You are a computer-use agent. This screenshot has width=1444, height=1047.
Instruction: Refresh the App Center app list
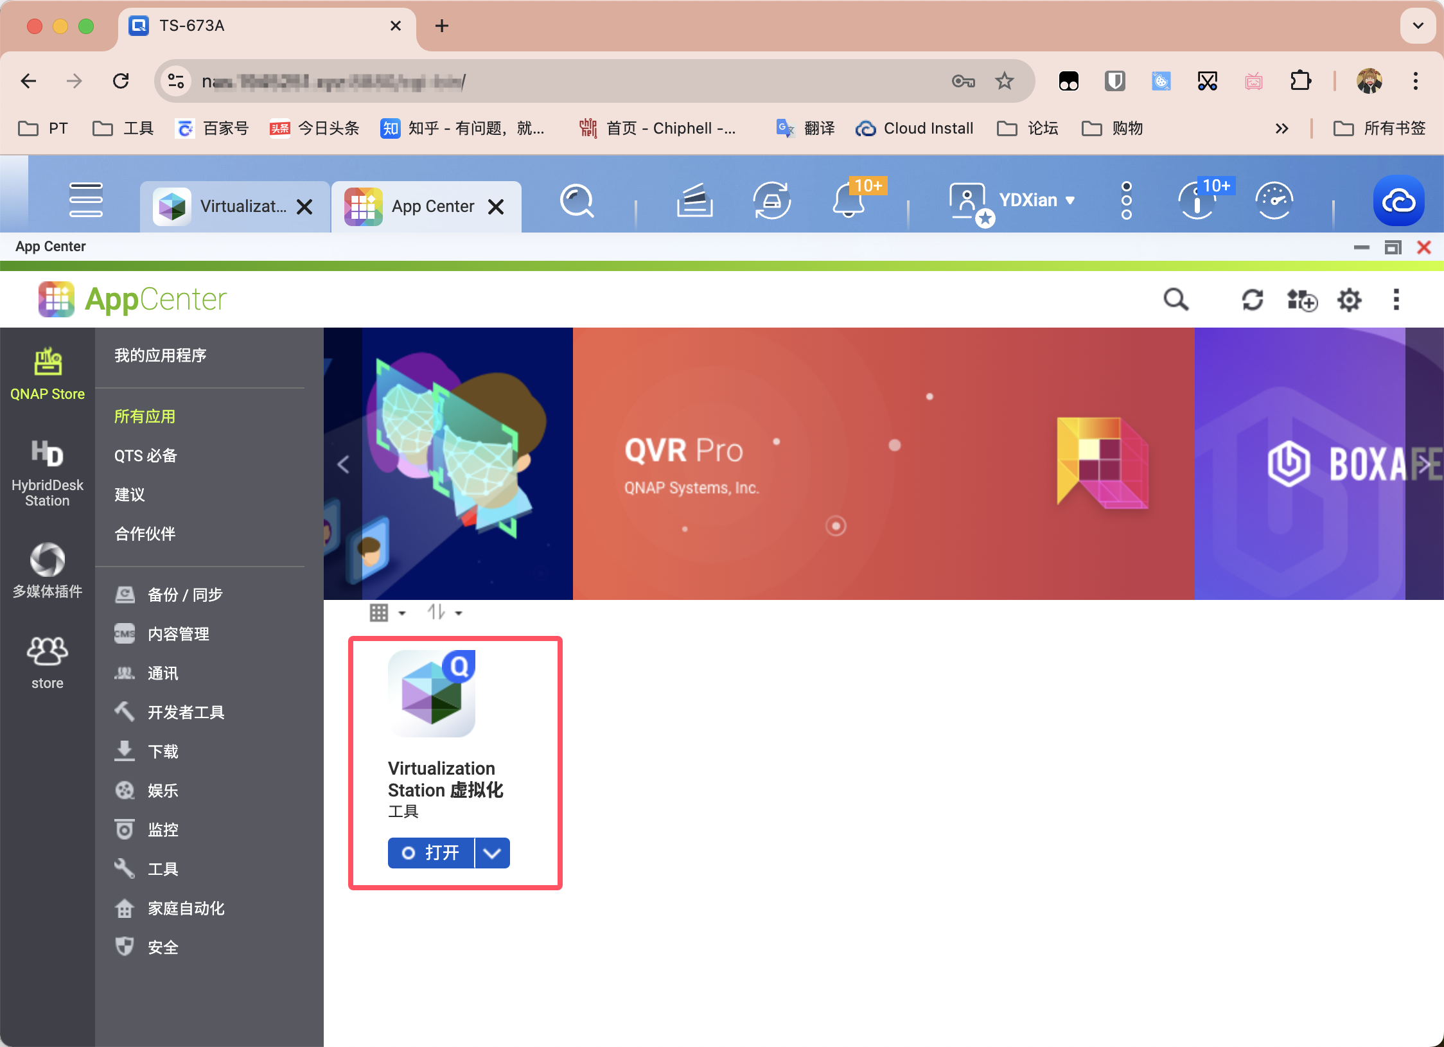coord(1252,299)
